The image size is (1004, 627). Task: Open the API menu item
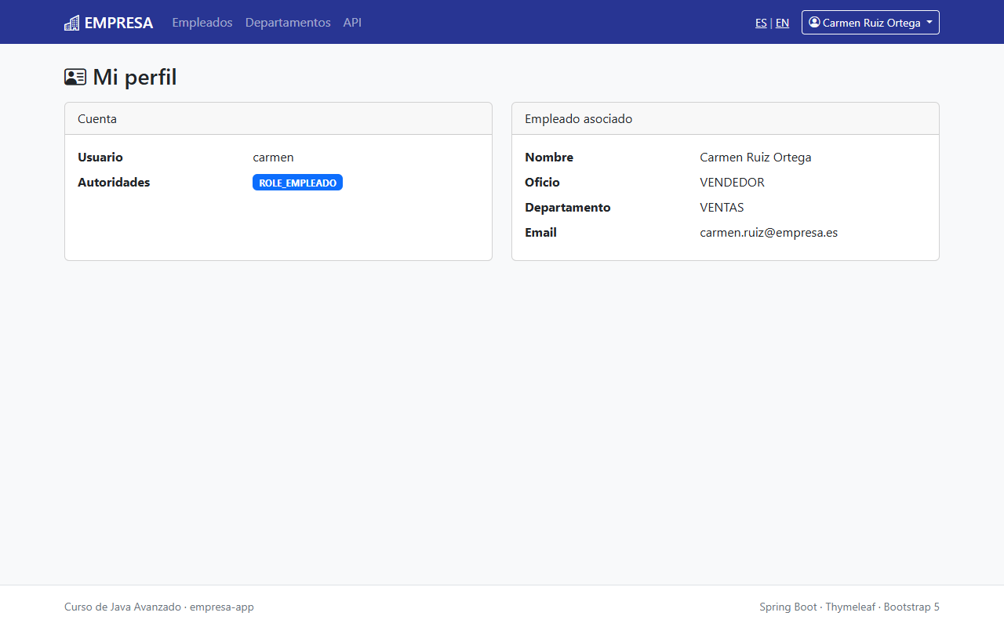pyautogui.click(x=352, y=23)
